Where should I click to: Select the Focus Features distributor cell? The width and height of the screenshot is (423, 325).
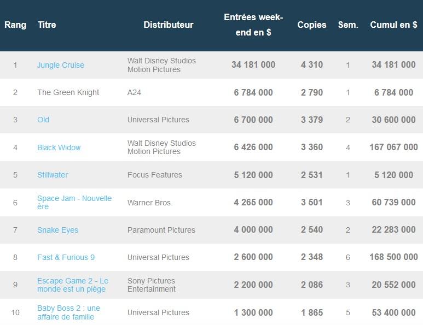tap(155, 175)
